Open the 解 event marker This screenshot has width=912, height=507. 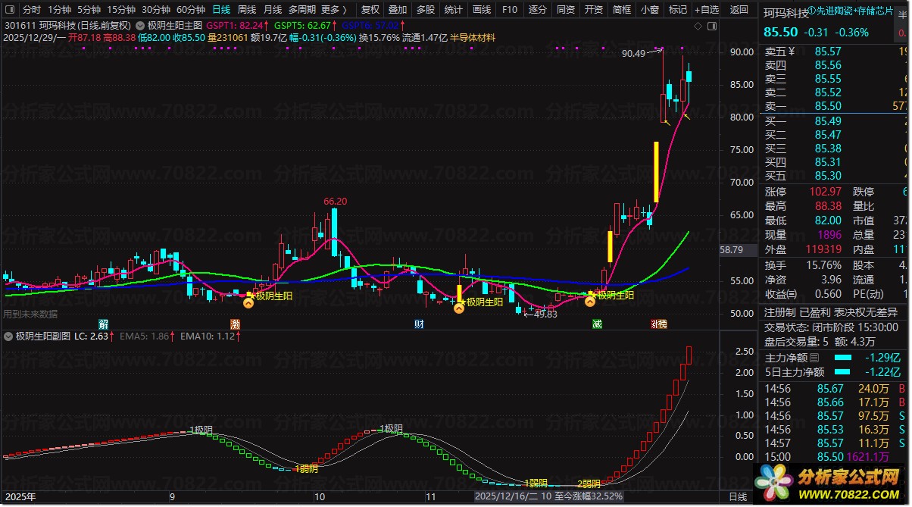104,324
